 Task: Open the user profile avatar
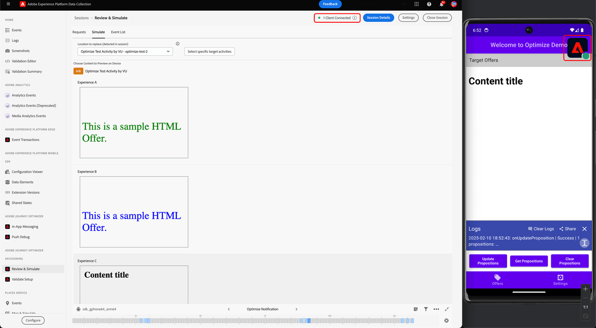[454, 4]
